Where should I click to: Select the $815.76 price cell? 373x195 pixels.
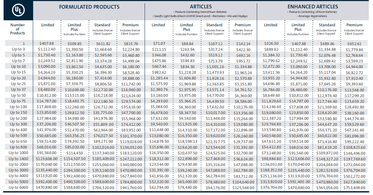(x=131, y=44)
